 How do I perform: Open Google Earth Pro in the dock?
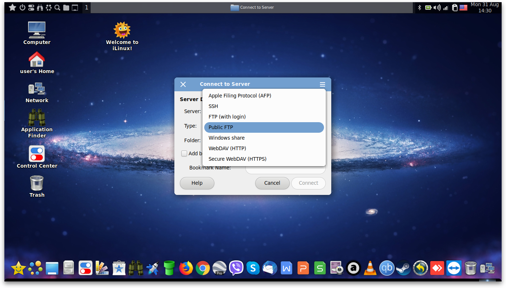[x=220, y=268]
